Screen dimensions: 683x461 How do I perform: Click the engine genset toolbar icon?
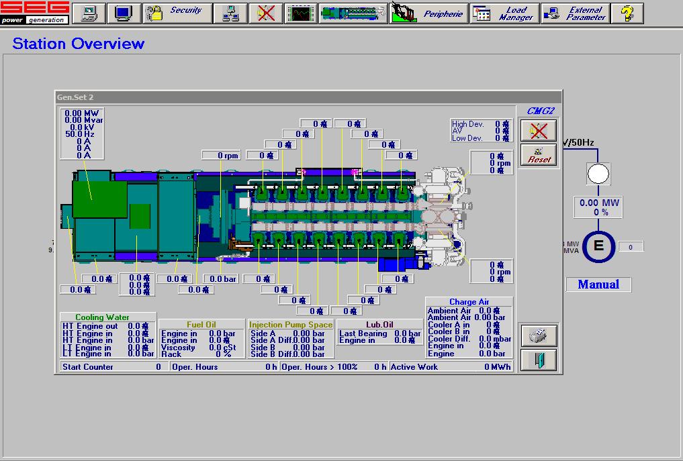click(x=353, y=13)
